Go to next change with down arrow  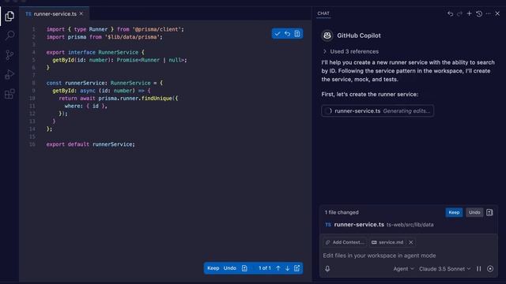[287, 268]
